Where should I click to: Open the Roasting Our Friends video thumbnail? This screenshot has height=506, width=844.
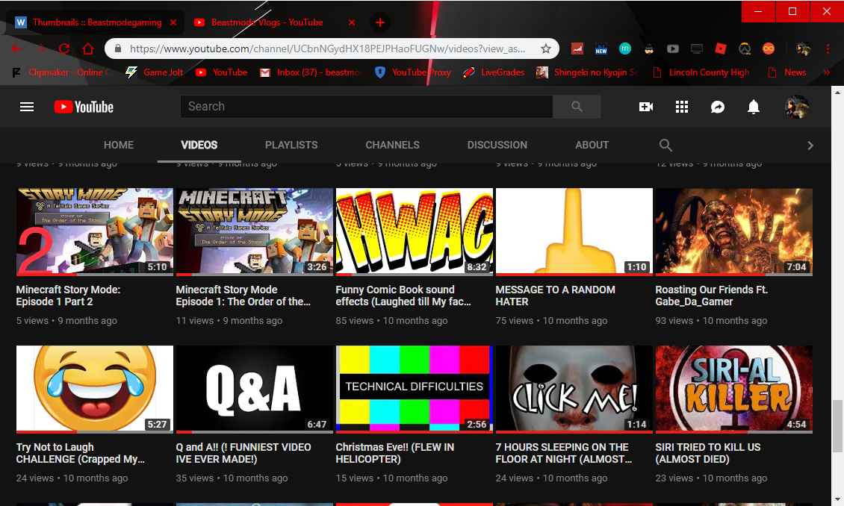[x=734, y=232]
